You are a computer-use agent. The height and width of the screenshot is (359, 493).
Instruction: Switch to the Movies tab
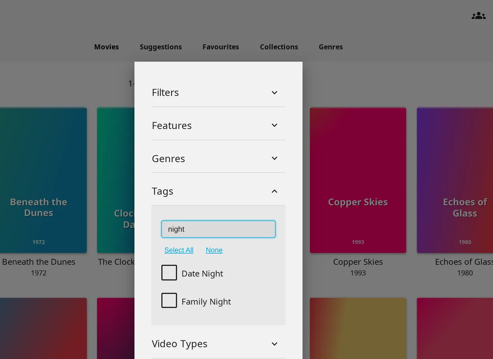pyautogui.click(x=106, y=47)
